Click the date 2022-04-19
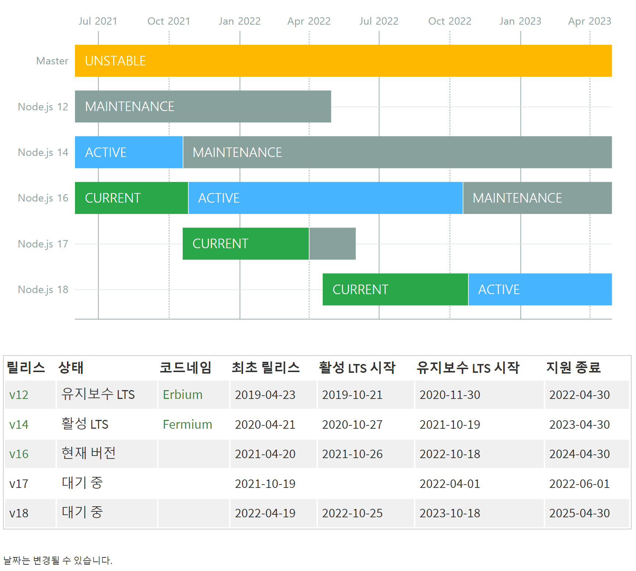 (265, 513)
